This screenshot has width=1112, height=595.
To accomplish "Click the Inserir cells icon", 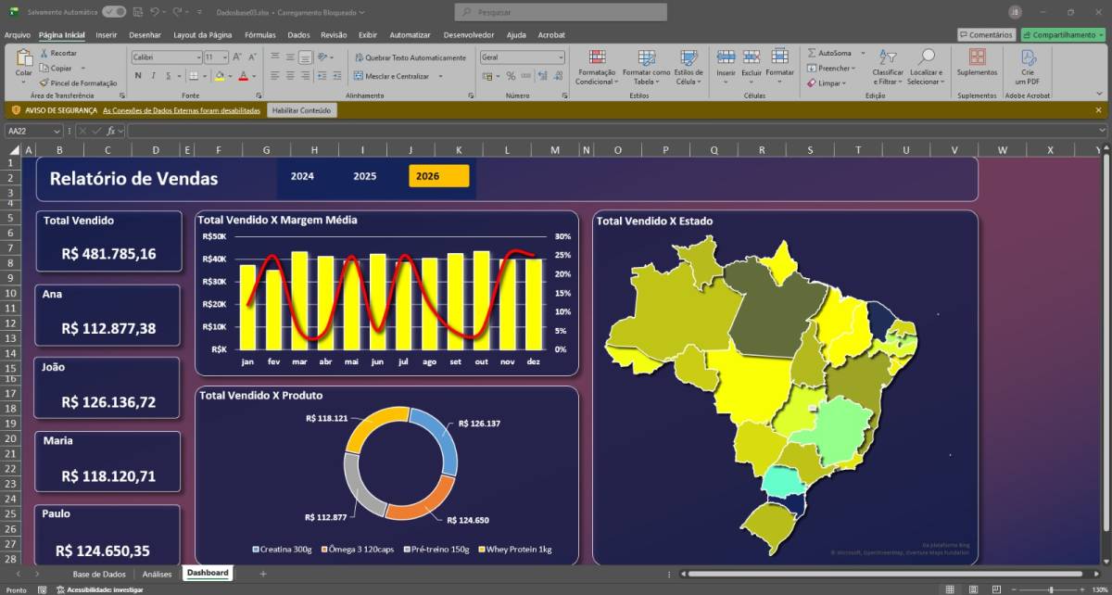I will coord(726,57).
